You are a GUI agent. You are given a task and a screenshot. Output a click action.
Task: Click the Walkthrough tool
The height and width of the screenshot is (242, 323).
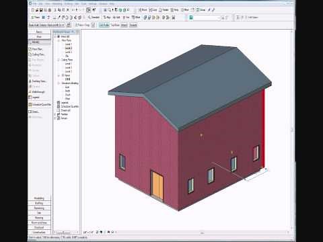click(37, 92)
